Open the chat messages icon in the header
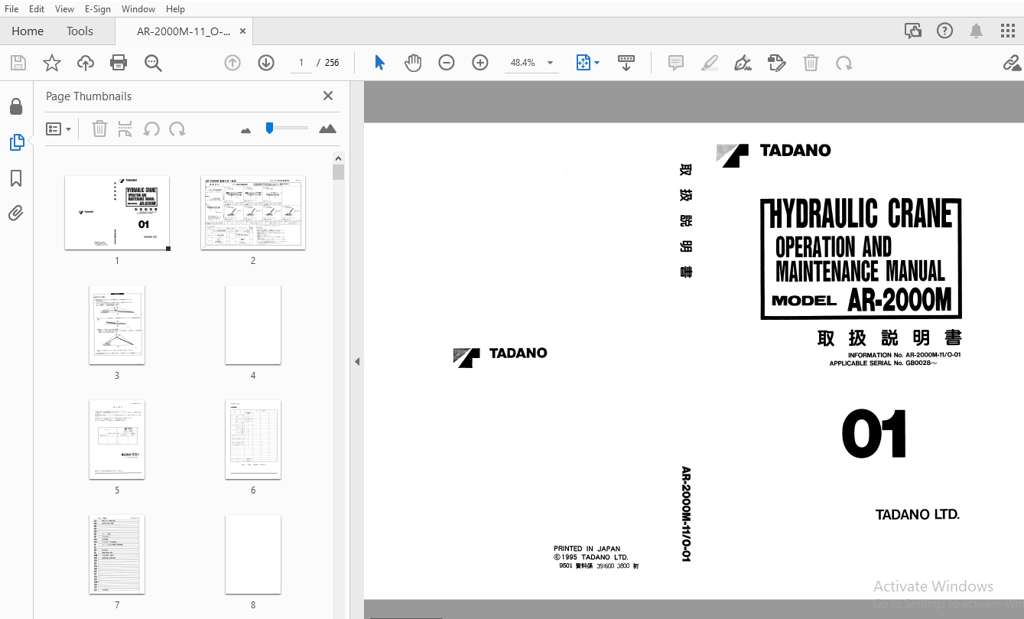 click(913, 31)
